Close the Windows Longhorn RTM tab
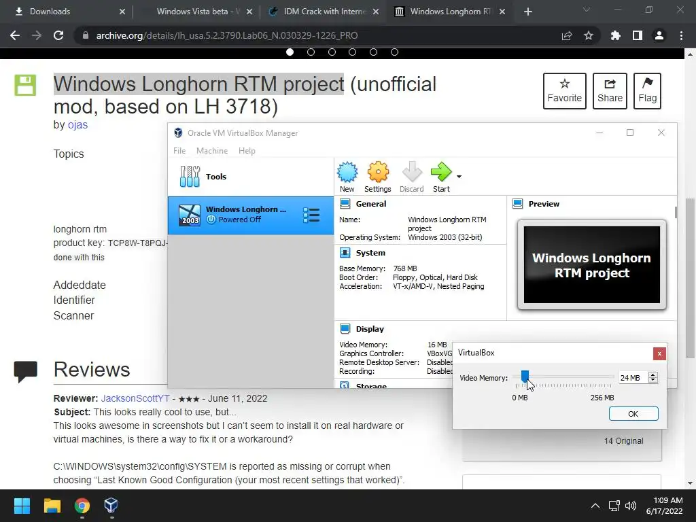The image size is (696, 522). pos(502,12)
